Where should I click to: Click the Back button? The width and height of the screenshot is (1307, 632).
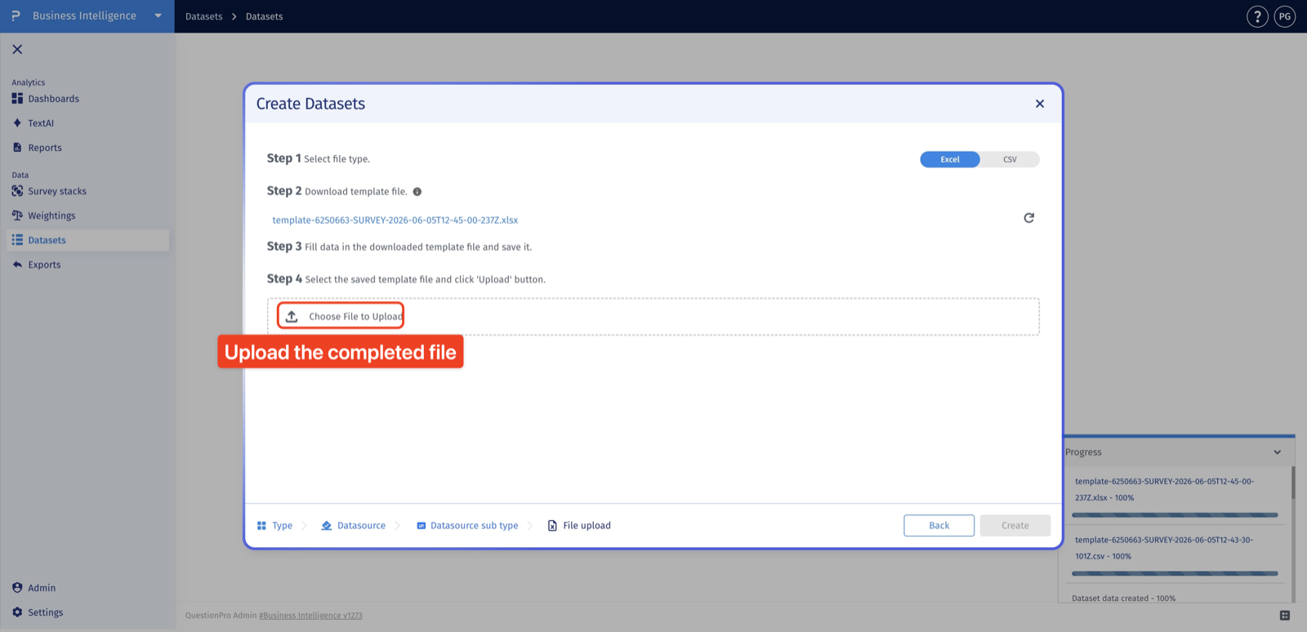pos(939,526)
